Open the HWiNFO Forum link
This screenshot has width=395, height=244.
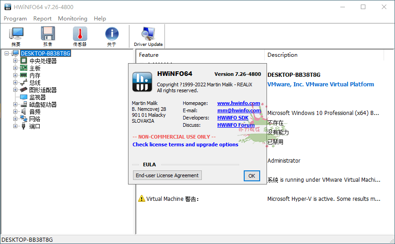tap(236, 125)
